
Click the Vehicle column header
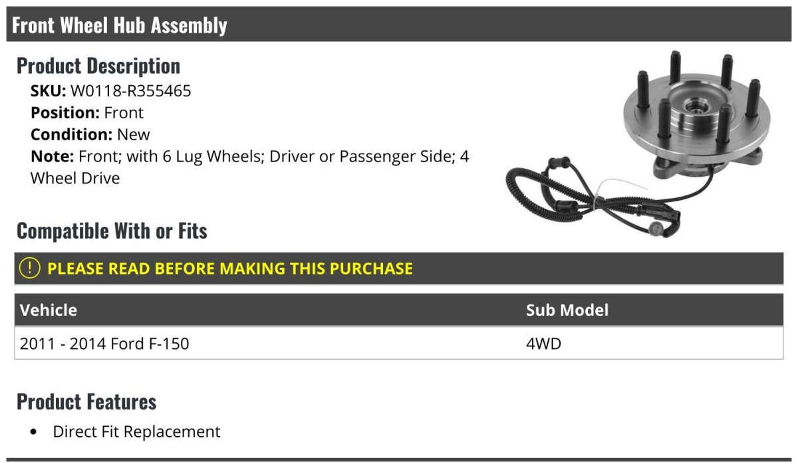click(49, 310)
